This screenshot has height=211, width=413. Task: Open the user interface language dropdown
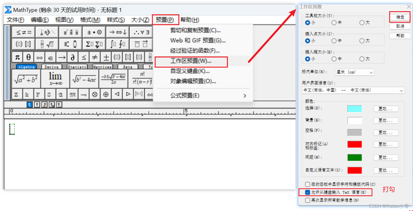pyautogui.click(x=353, y=90)
